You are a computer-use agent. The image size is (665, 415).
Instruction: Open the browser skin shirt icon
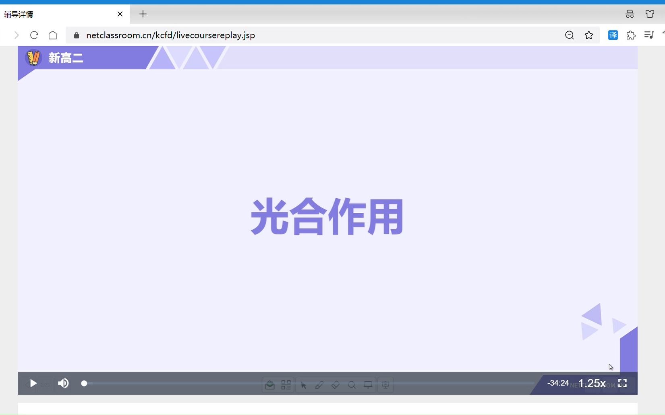click(x=650, y=14)
